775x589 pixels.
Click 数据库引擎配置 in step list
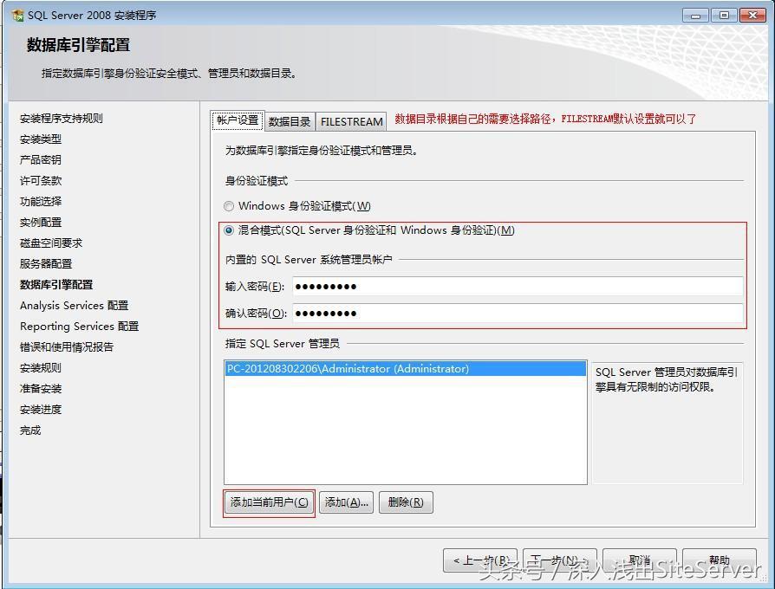[56, 285]
